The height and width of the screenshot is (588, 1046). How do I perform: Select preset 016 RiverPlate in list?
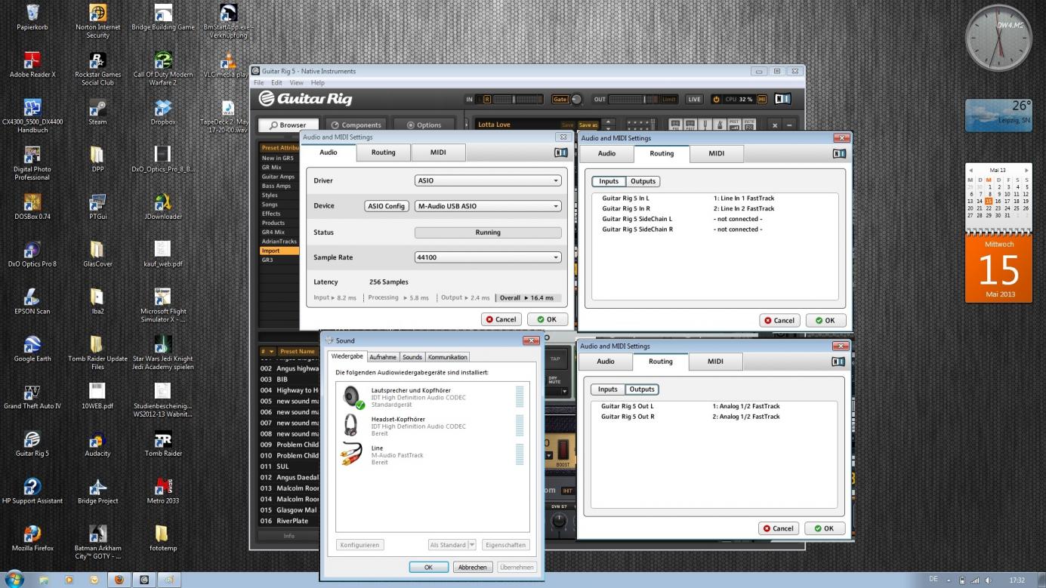pyautogui.click(x=289, y=521)
